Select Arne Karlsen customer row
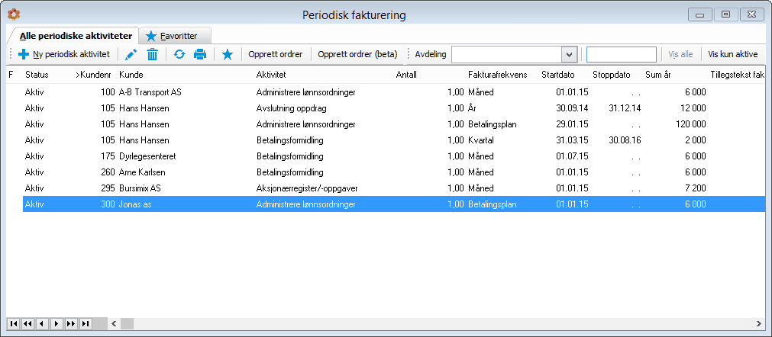772x337 pixels. [x=393, y=172]
